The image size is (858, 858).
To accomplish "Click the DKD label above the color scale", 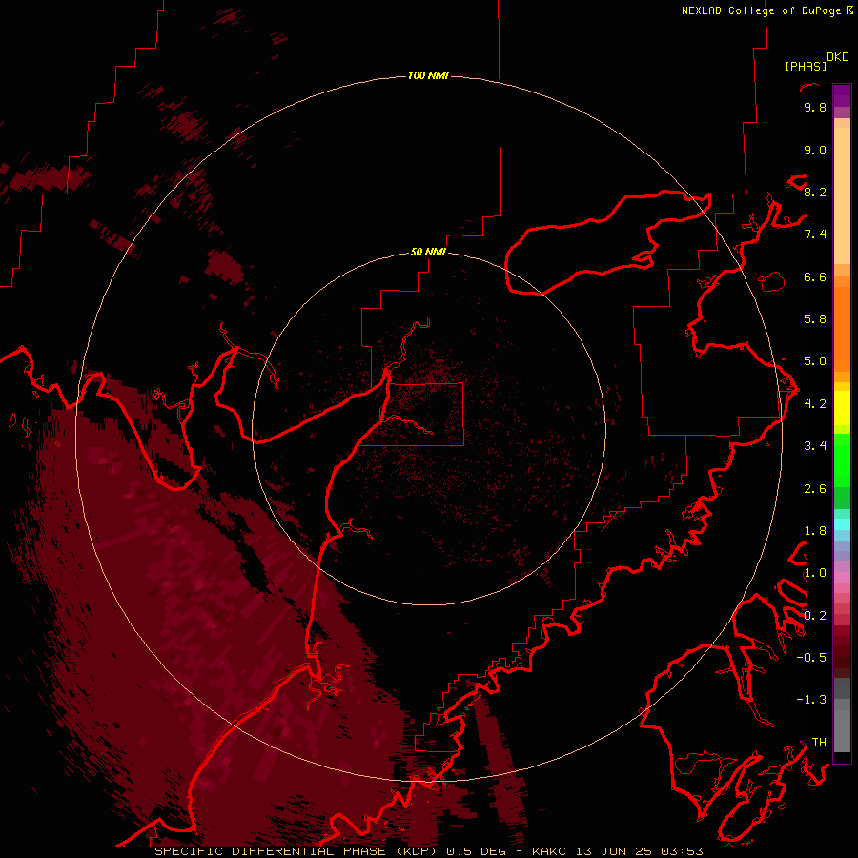I will (838, 57).
